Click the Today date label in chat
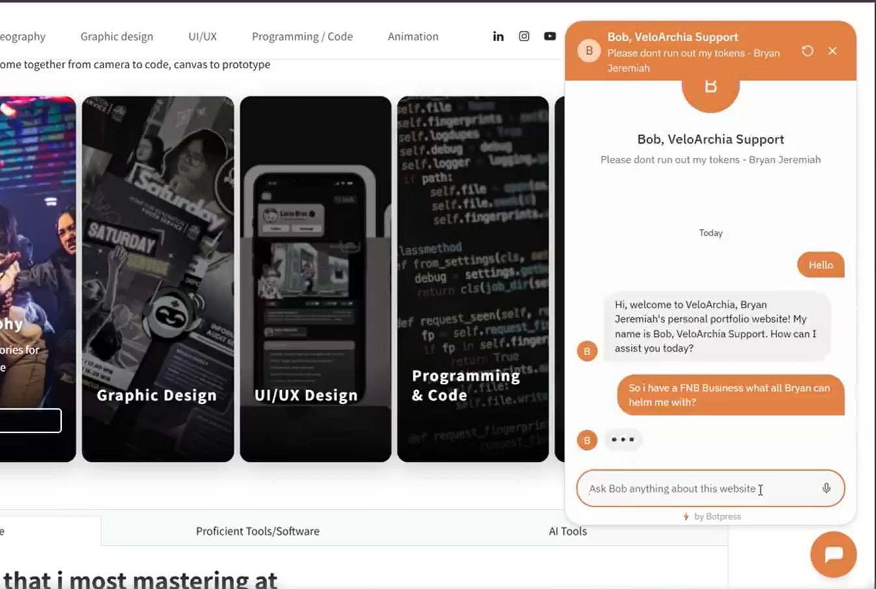Viewport: 876px width, 589px height. coord(711,233)
